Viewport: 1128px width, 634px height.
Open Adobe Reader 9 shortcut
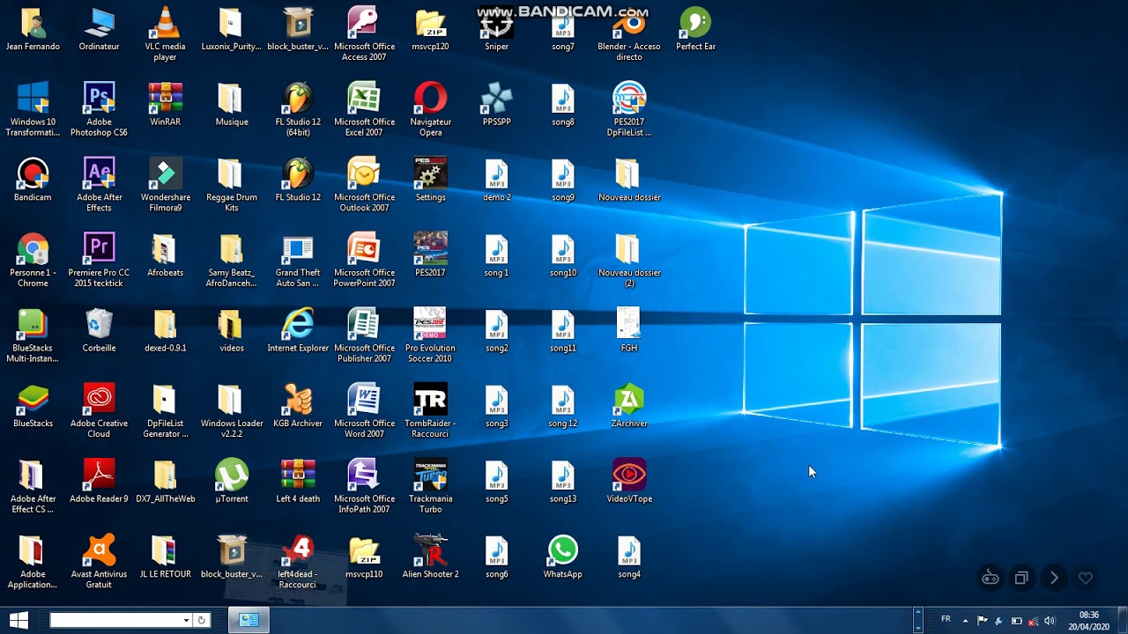coord(99,481)
